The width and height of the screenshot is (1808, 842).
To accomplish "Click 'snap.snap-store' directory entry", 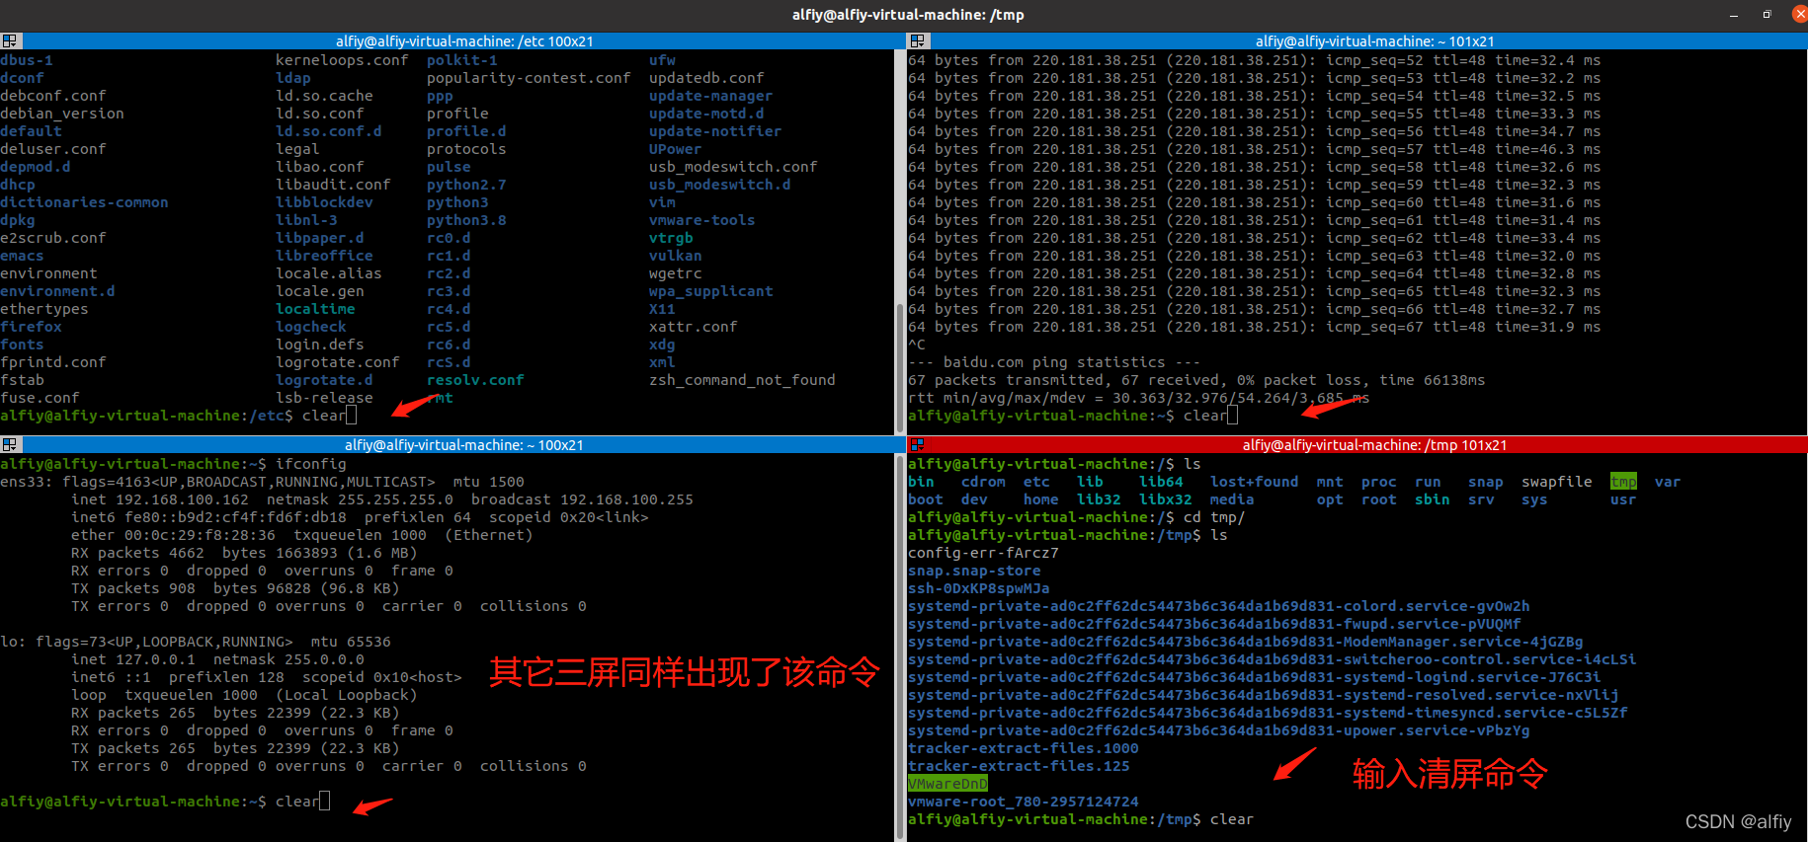I will coord(974,571).
